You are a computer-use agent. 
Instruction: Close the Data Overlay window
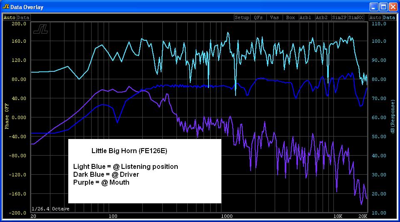(393, 7)
